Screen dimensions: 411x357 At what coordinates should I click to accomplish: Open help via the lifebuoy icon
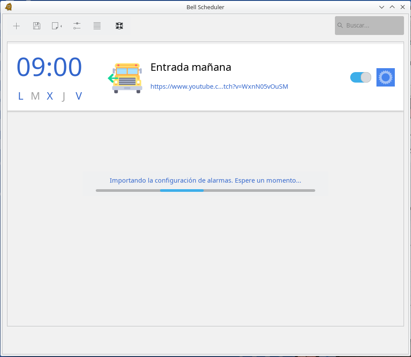click(x=119, y=26)
